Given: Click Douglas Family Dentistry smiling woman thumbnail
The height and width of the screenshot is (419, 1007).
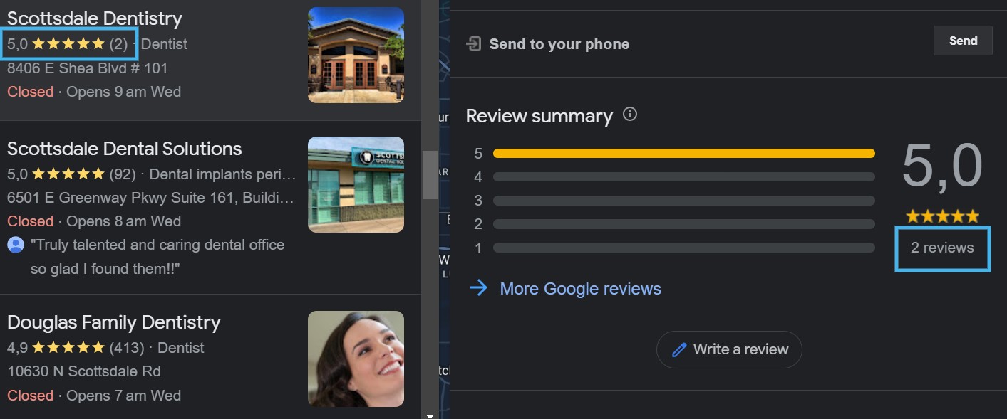Looking at the screenshot, I should tap(356, 359).
